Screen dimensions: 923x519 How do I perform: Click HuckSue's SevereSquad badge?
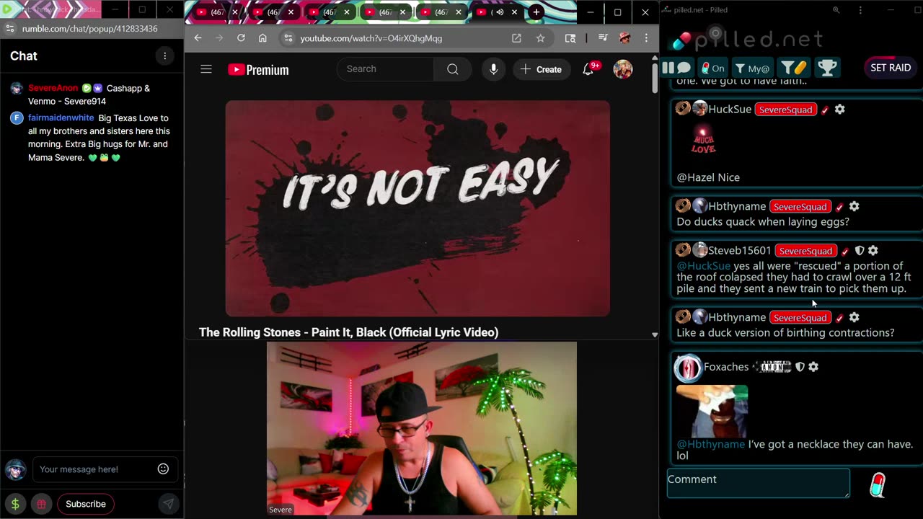tap(786, 110)
